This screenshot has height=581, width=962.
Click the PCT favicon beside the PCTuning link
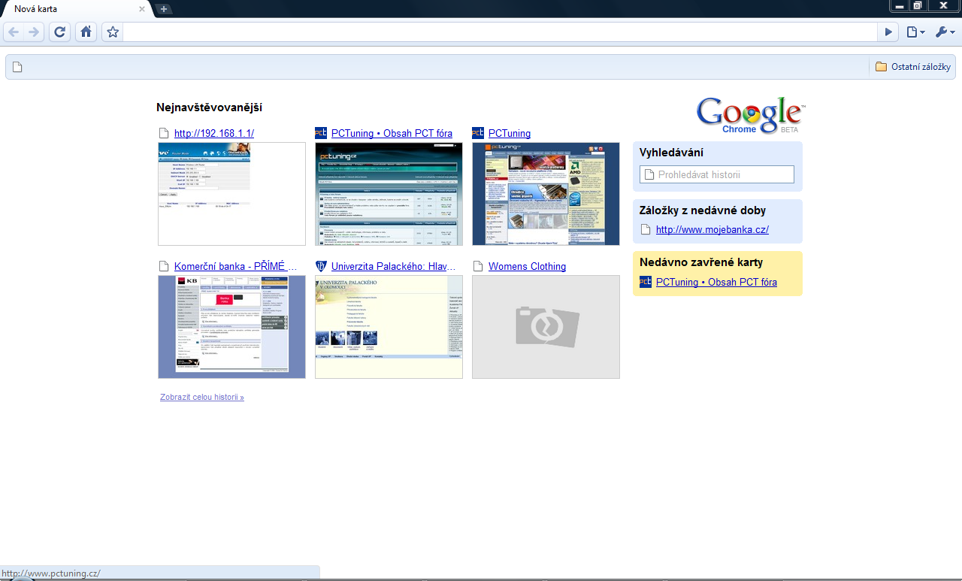click(x=478, y=133)
